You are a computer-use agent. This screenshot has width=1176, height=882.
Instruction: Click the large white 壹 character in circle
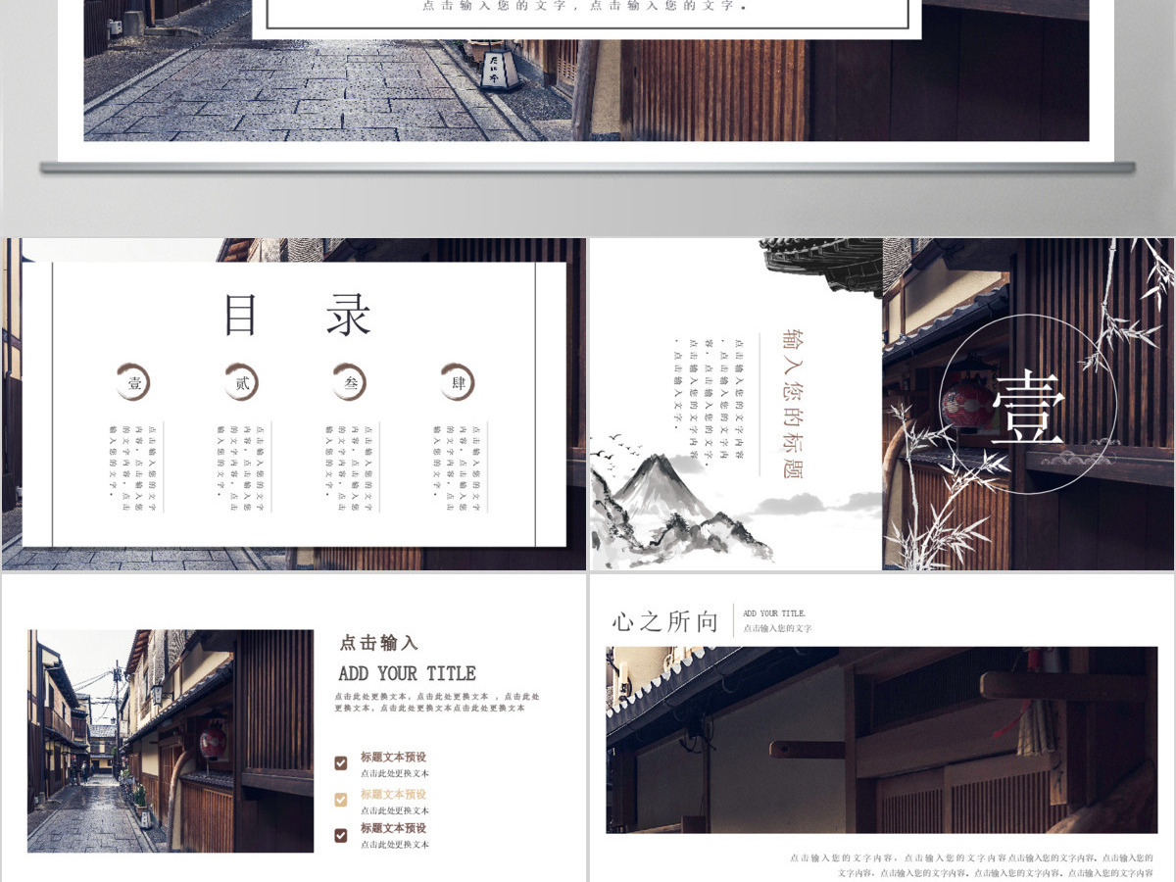[1027, 409]
